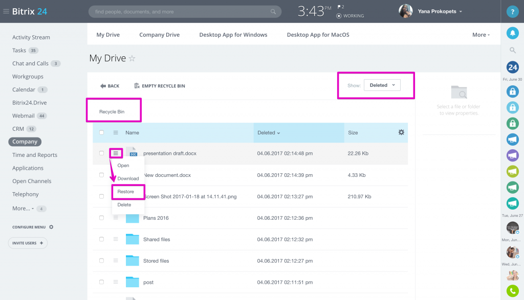524x300 pixels.
Task: Click the Invite Users button
Action: click(28, 243)
